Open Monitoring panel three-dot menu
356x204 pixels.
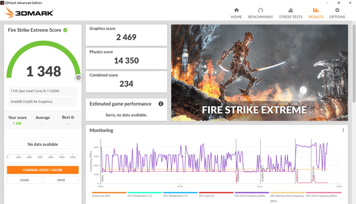point(343,130)
